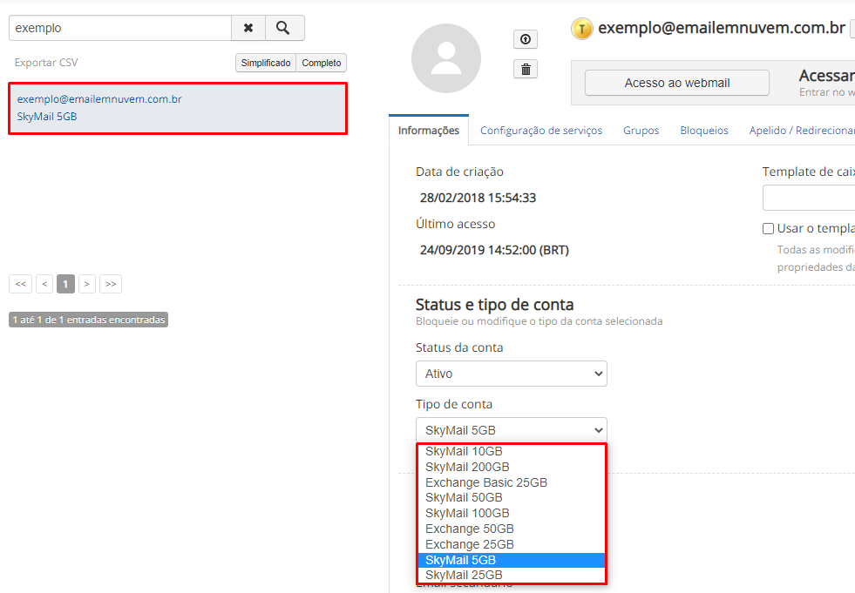Go to last page with >> button
855x593 pixels.
pyautogui.click(x=111, y=284)
